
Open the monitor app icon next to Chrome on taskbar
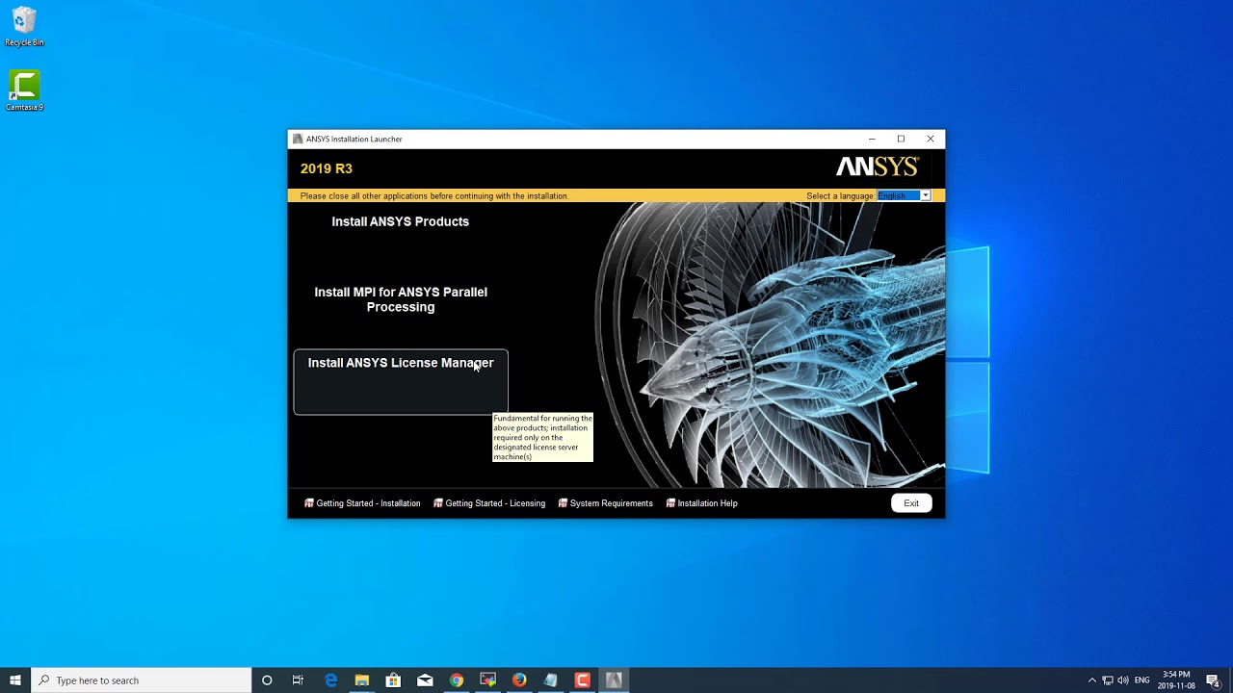487,680
